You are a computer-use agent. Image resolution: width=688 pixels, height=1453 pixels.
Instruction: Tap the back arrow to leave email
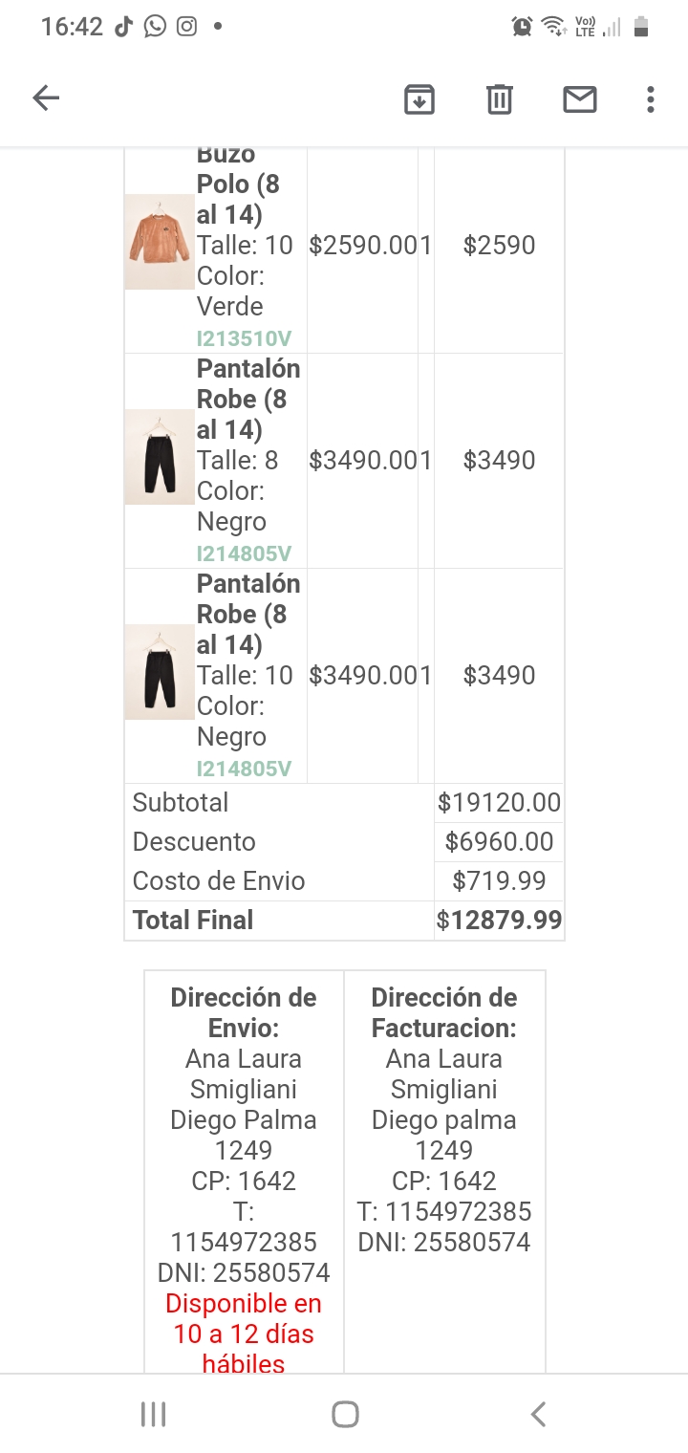46,98
